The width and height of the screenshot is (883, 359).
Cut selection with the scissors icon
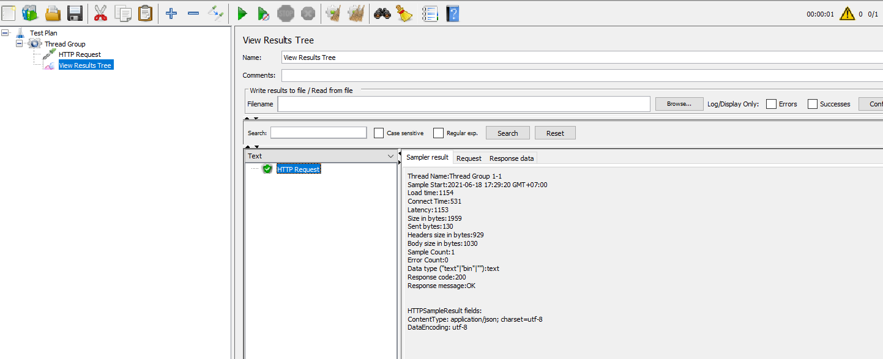[x=100, y=13]
